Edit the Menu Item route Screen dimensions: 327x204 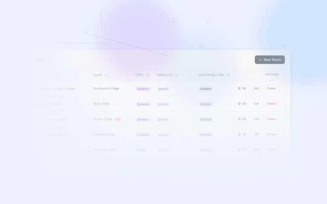tap(256, 104)
